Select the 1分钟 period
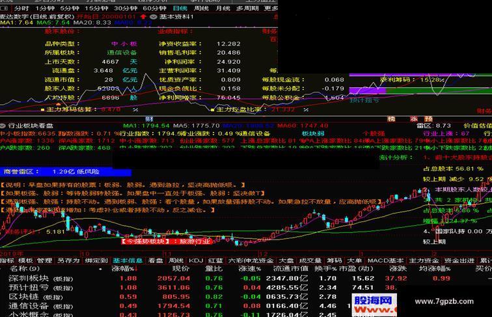The image size is (492, 317). click(x=44, y=8)
